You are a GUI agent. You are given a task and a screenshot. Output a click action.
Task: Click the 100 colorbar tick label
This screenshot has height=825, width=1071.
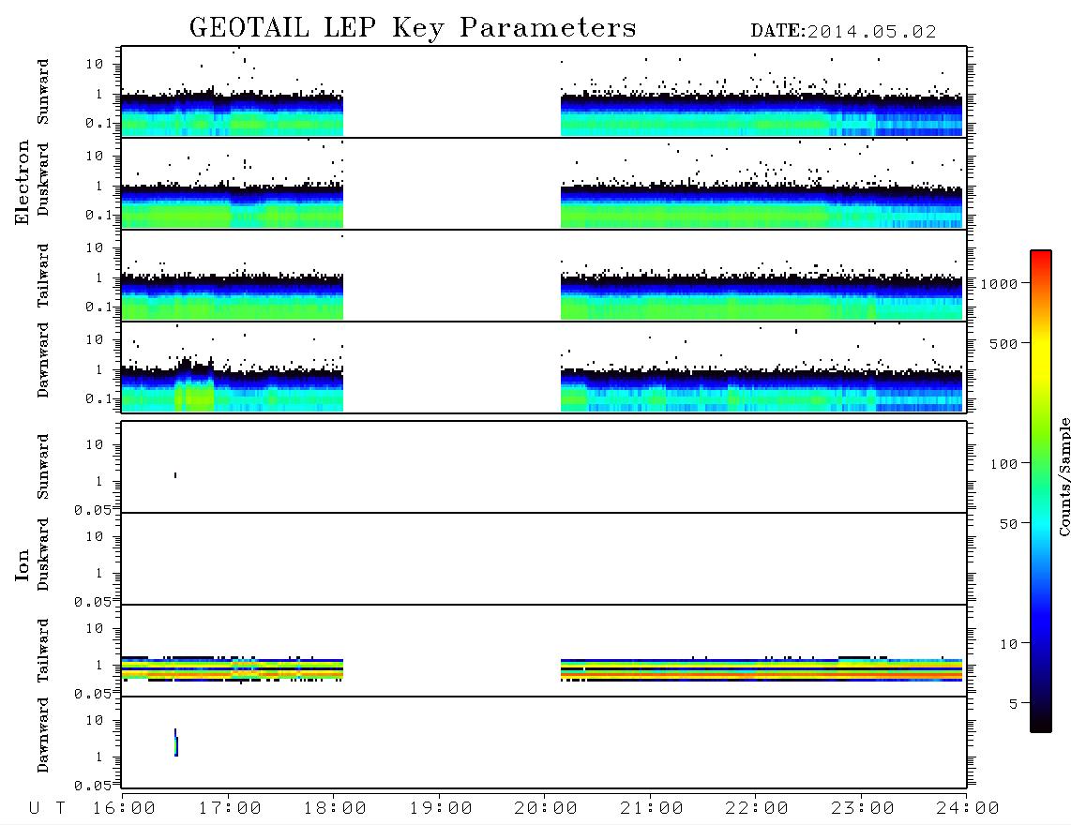pyautogui.click(x=1003, y=464)
